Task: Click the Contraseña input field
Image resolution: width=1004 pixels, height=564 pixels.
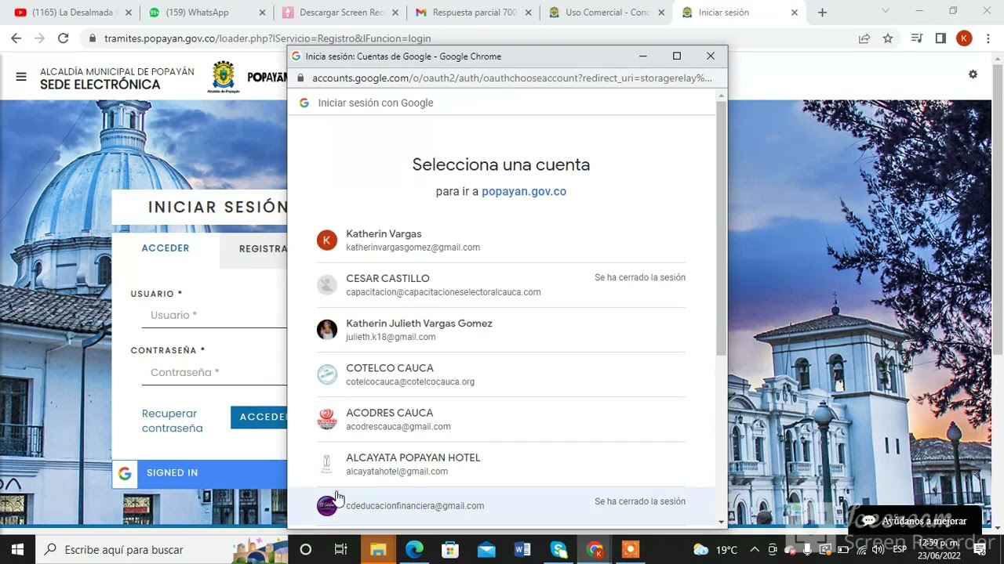Action: 214,373
